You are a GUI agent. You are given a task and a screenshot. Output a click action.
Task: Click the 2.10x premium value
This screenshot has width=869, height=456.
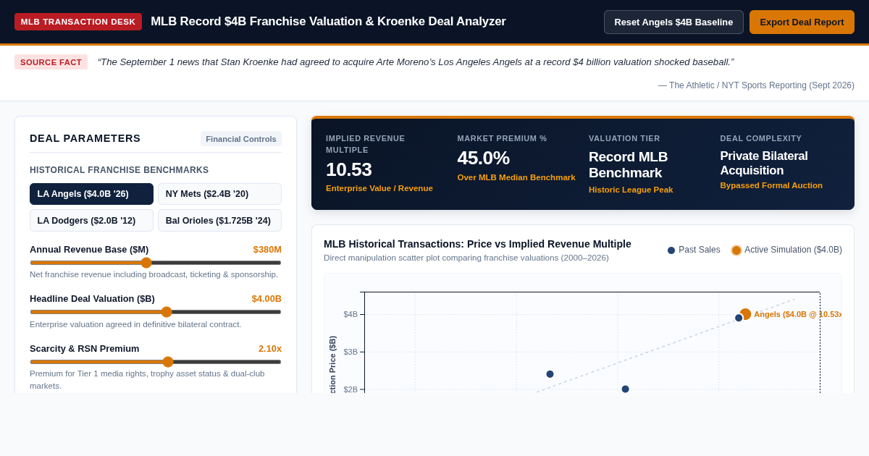click(x=270, y=349)
